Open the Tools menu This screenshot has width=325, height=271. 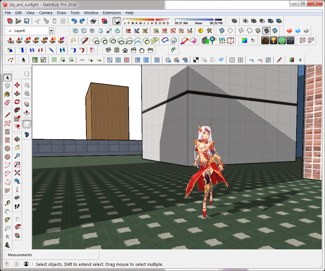pos(75,13)
